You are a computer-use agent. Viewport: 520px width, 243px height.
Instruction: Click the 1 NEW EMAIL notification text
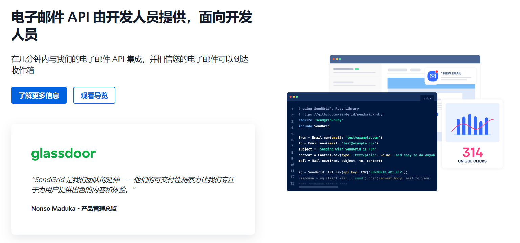451,73
